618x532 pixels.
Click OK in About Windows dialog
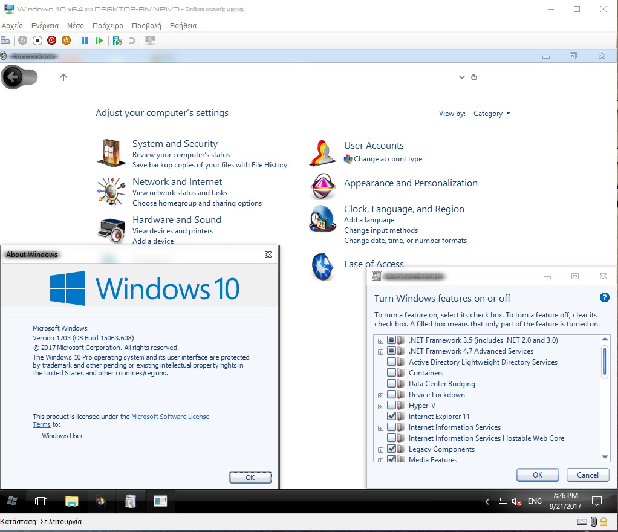[x=250, y=477]
